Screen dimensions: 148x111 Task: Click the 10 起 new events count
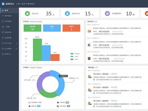click(130, 14)
